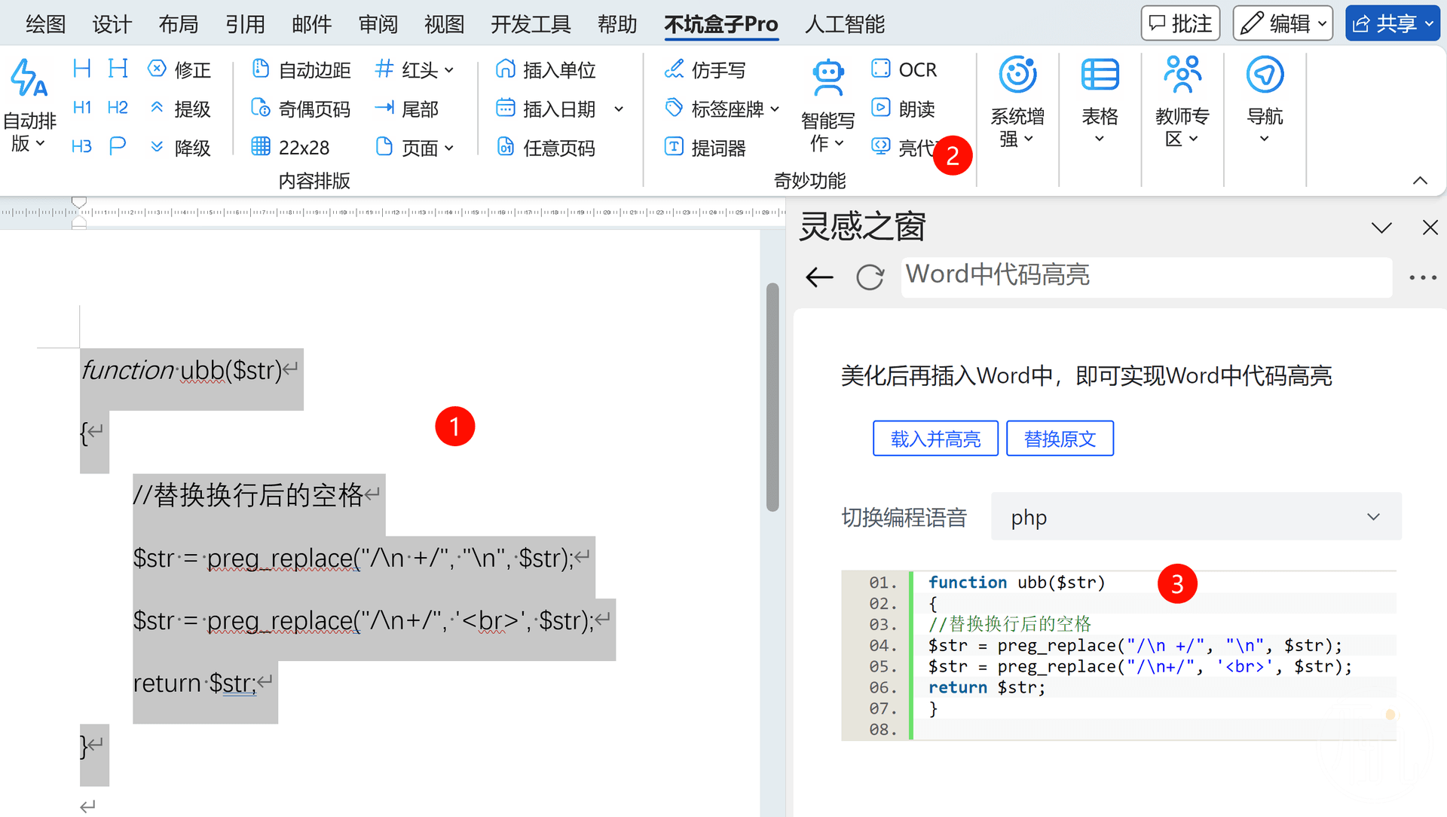
Task: Click the 批注 comments button
Action: point(1181,23)
